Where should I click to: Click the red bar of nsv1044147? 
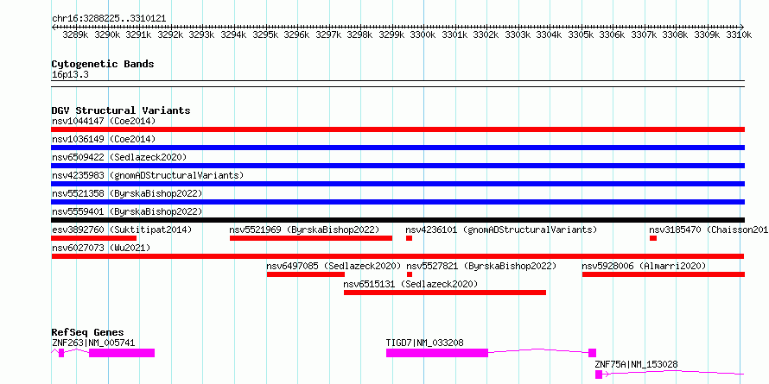tap(398, 129)
